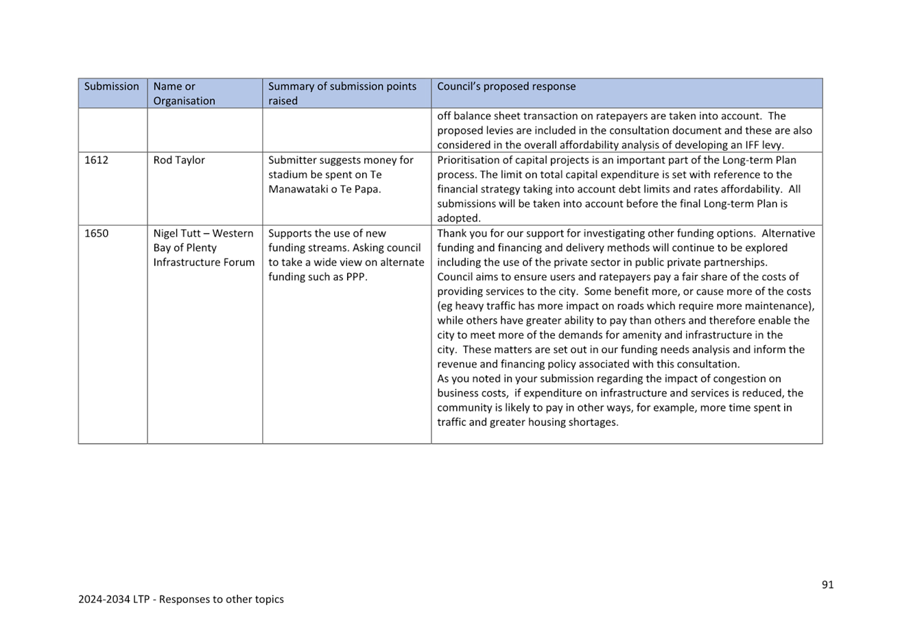
Task: Click the "Council's proposed response" header
Action: (626, 93)
